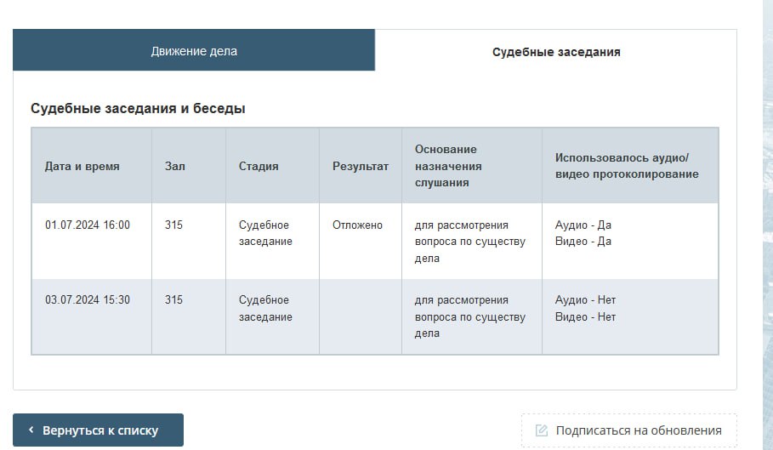Click the subscribe icon beside Подписаться на обновления
Image resolution: width=773 pixels, height=450 pixels.
(542, 430)
